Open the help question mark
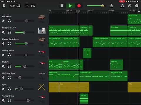 pos(137,6)
